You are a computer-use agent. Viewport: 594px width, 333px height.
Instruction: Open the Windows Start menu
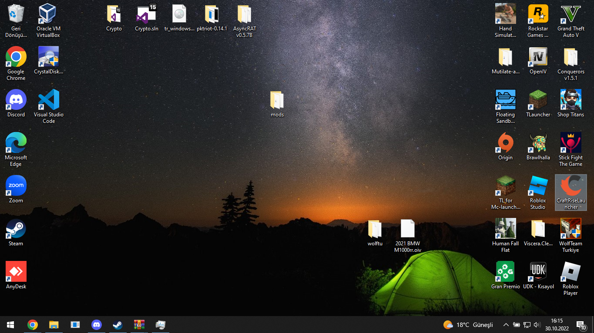10,324
